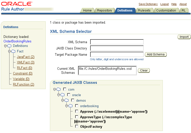This screenshot has width=191, height=133.
Task: Open the Help link
Action: point(174,4)
